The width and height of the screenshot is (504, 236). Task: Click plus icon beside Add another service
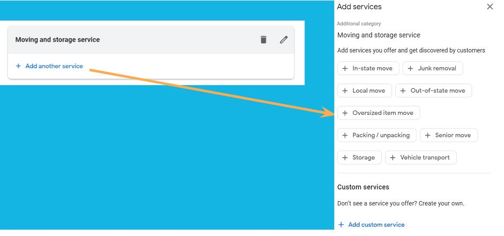19,66
